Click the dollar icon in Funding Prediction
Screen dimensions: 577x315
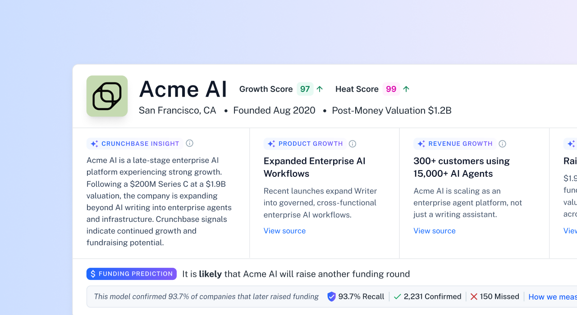pyautogui.click(x=93, y=274)
